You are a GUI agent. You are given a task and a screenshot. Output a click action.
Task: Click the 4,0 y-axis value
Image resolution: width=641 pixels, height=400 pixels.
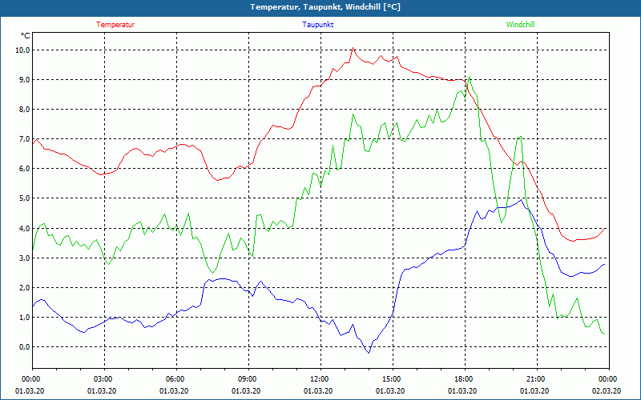pyautogui.click(x=25, y=228)
